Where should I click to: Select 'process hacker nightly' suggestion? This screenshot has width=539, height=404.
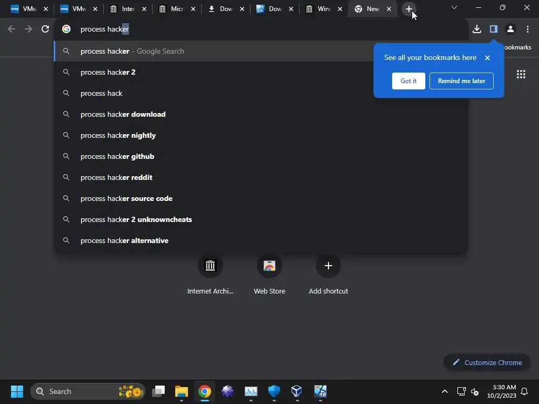pos(261,135)
